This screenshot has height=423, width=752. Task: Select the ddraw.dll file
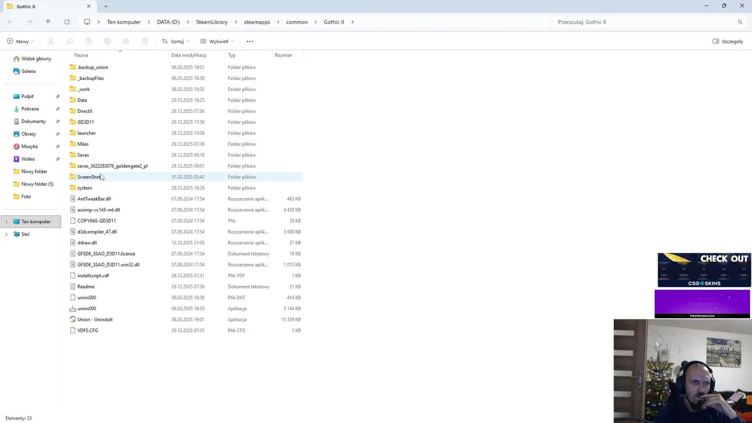coord(87,243)
